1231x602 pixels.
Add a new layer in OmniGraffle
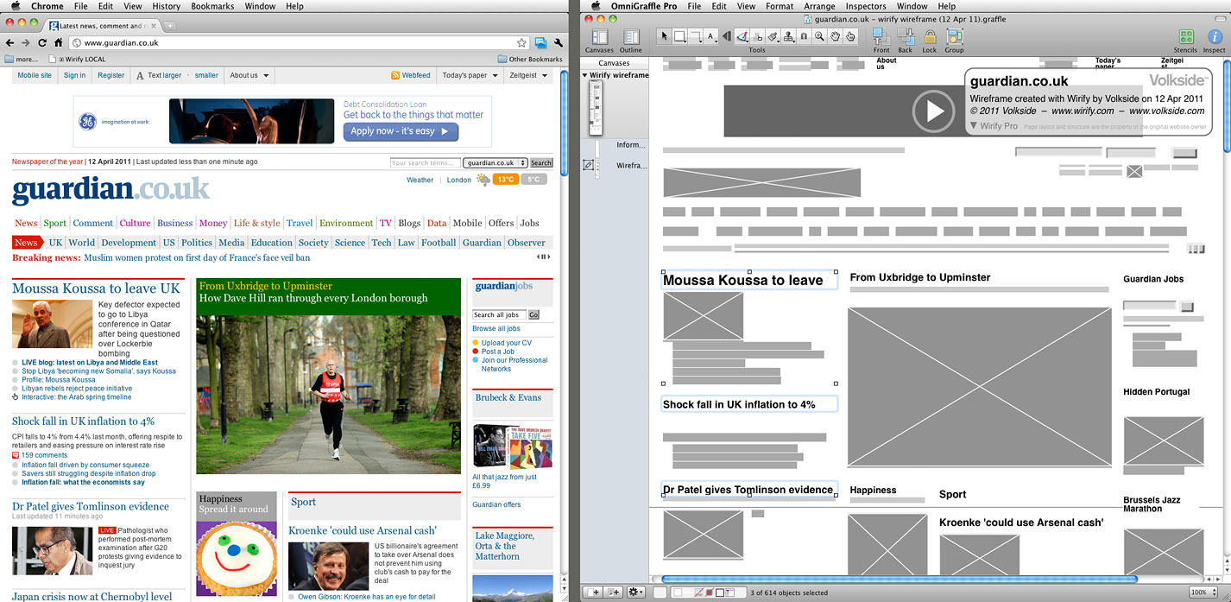pos(613,592)
